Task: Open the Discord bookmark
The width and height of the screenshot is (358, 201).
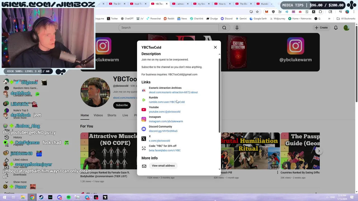Action: [227, 19]
